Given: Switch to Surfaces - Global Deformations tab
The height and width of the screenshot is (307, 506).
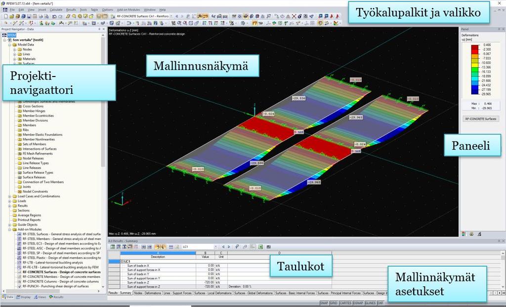Looking at the screenshot, I should click(253, 293).
